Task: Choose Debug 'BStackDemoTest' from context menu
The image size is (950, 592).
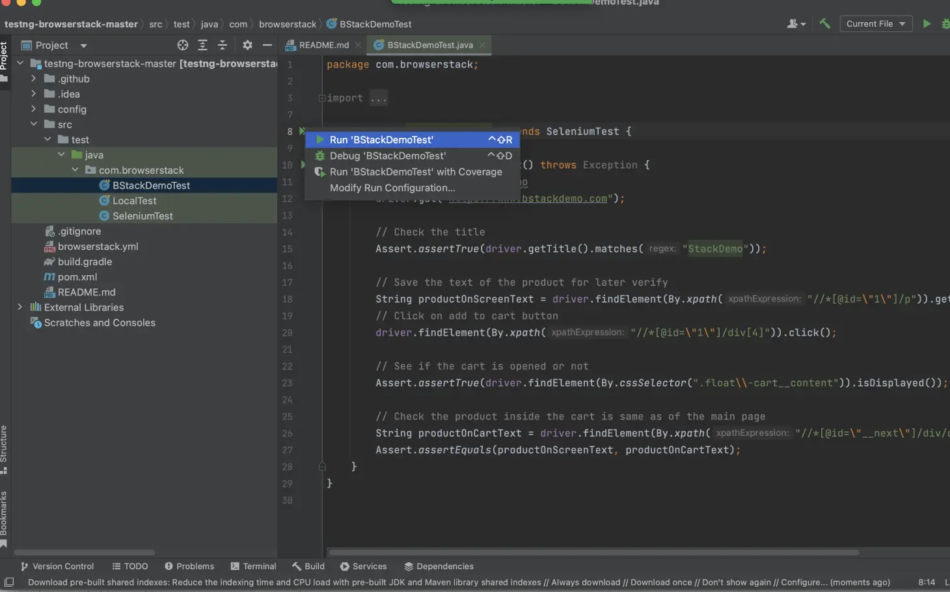Action: [x=388, y=155]
